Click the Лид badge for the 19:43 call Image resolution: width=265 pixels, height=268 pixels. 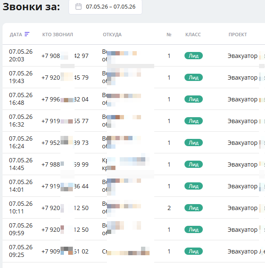pos(193,78)
